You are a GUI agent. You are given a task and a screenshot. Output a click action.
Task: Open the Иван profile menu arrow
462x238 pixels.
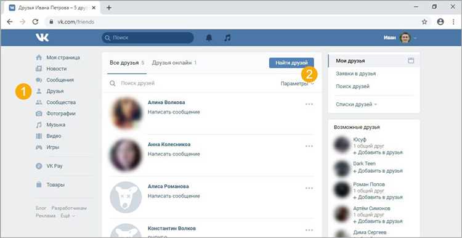(x=415, y=38)
